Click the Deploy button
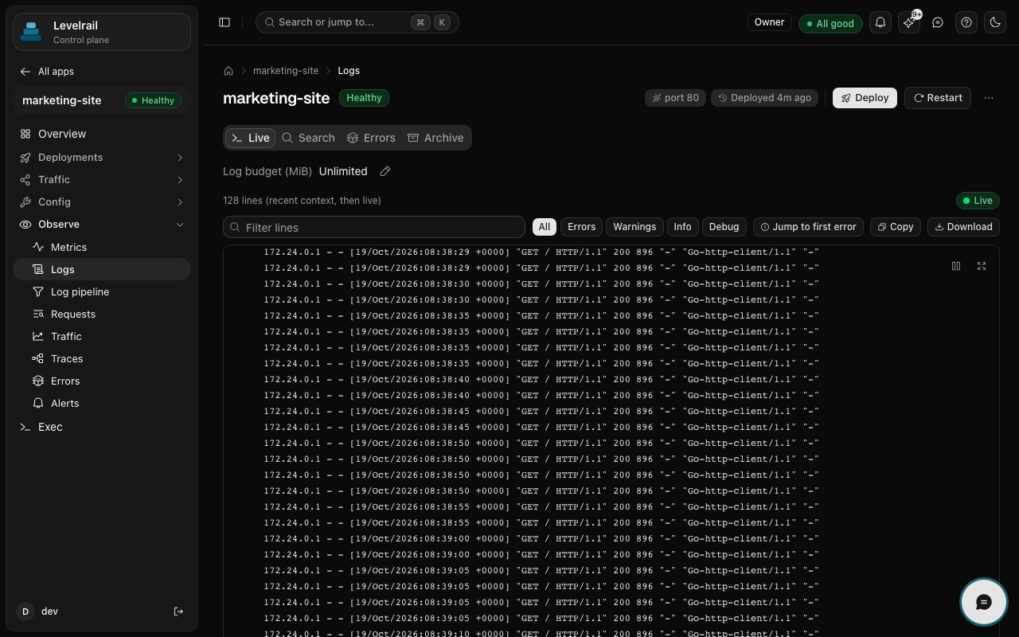This screenshot has height=637, width=1019. coord(865,98)
